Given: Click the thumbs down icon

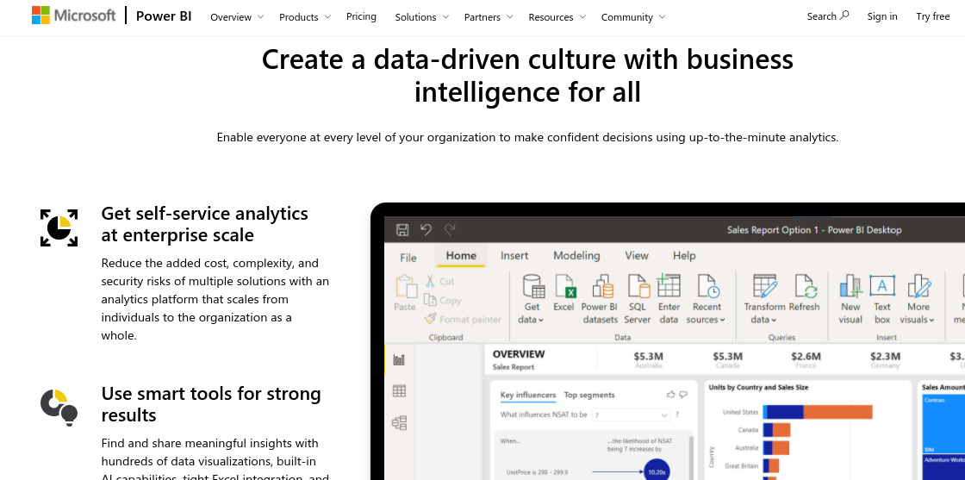Looking at the screenshot, I should (682, 395).
